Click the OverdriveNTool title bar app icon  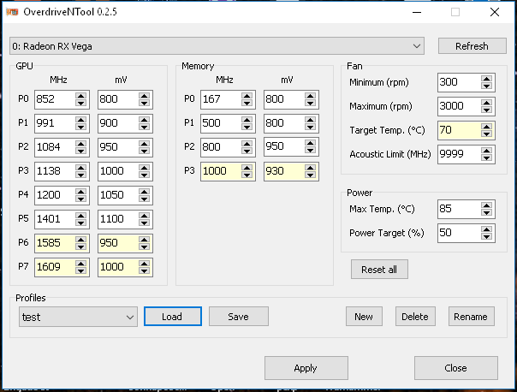pos(12,12)
